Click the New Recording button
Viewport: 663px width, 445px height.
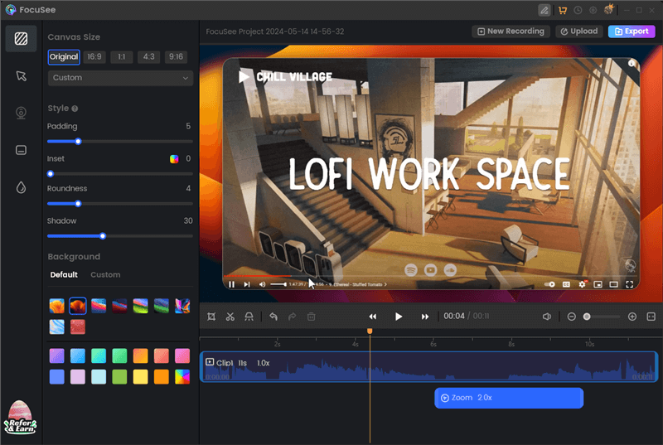pyautogui.click(x=511, y=31)
